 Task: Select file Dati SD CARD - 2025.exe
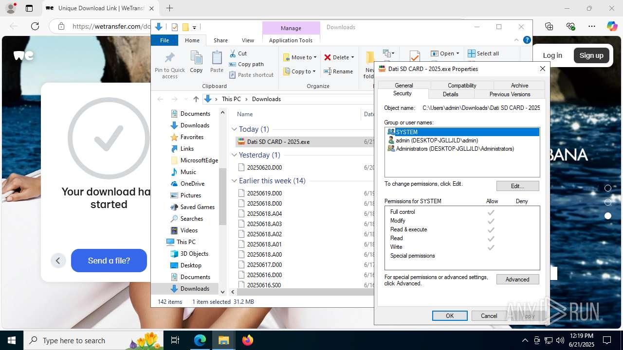pos(278,142)
